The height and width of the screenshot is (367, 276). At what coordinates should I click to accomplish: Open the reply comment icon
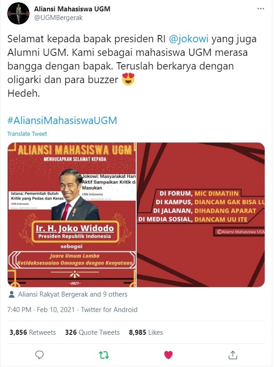tap(39, 355)
